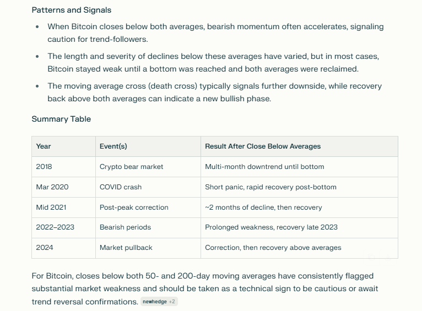This screenshot has height=311, width=422.
Task: Select the Mar 2020 table cell
Action: (52, 187)
